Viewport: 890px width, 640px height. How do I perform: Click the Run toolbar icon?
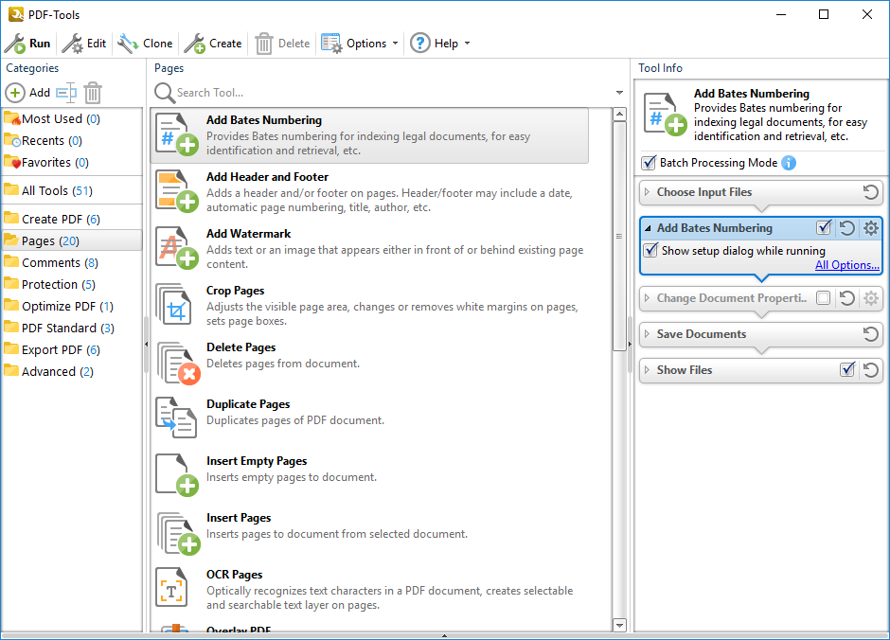(x=16, y=44)
